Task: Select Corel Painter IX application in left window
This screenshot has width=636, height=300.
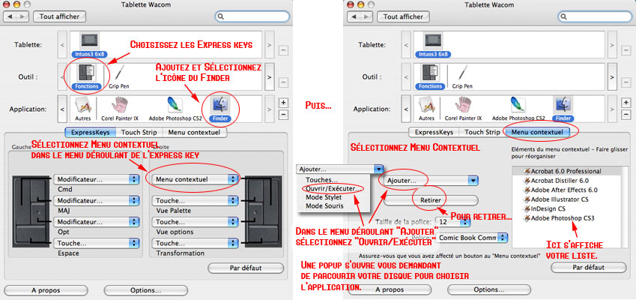Action: (120, 109)
